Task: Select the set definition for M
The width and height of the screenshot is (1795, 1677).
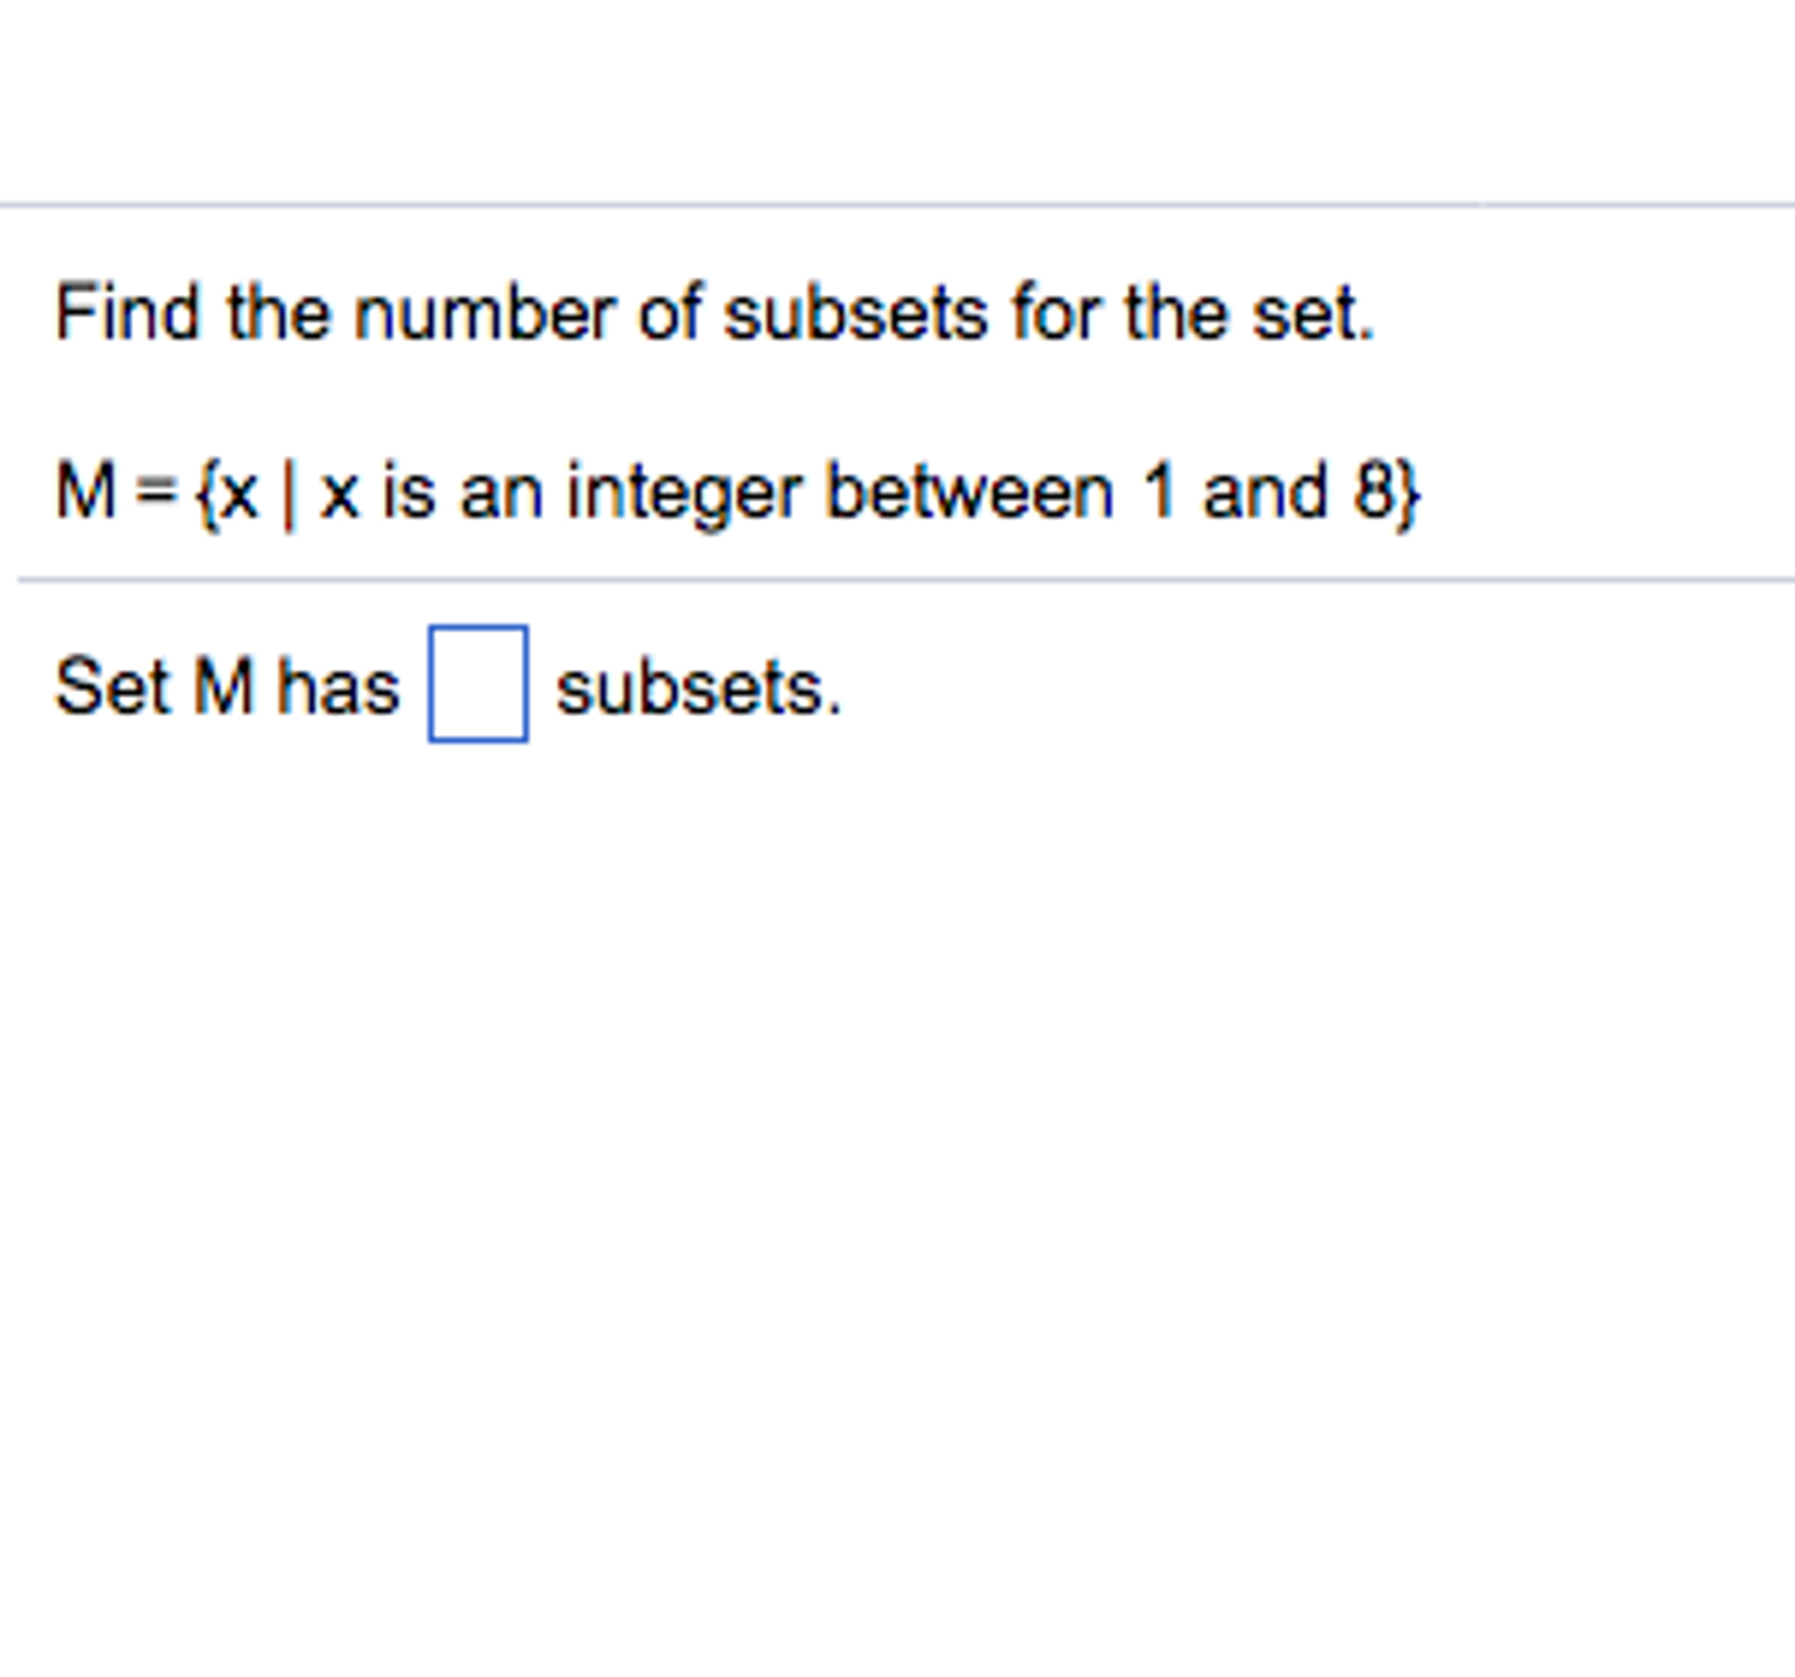Action: click(x=732, y=488)
